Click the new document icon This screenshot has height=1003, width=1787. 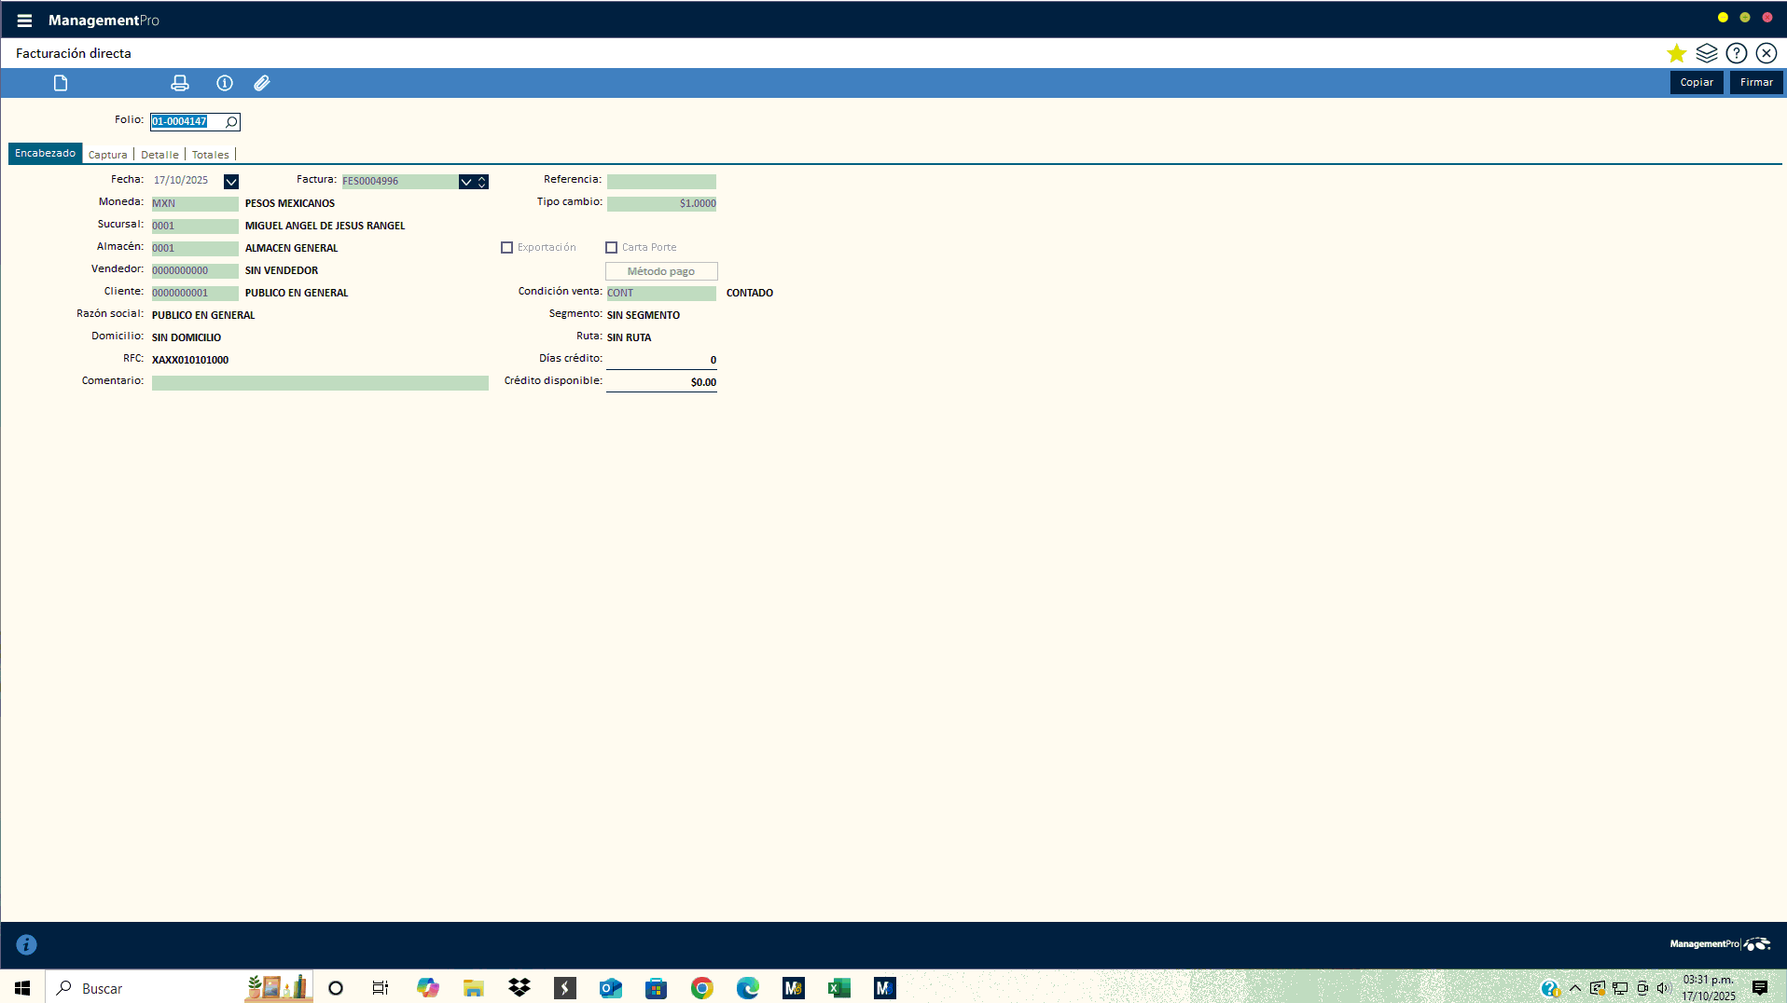tap(61, 83)
